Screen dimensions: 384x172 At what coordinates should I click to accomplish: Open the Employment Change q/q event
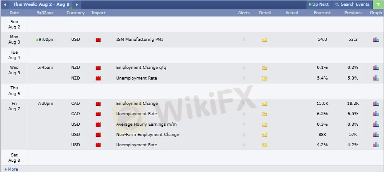coord(141,68)
